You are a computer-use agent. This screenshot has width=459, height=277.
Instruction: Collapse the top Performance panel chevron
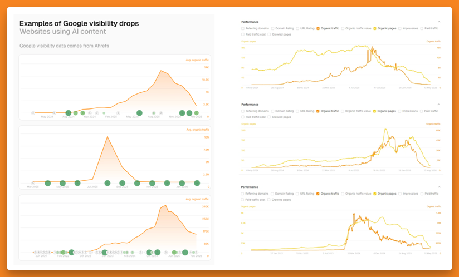(439, 22)
